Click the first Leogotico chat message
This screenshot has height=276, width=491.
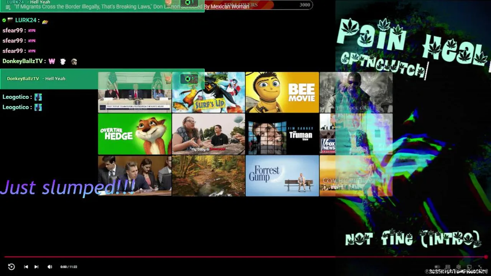coord(22,97)
